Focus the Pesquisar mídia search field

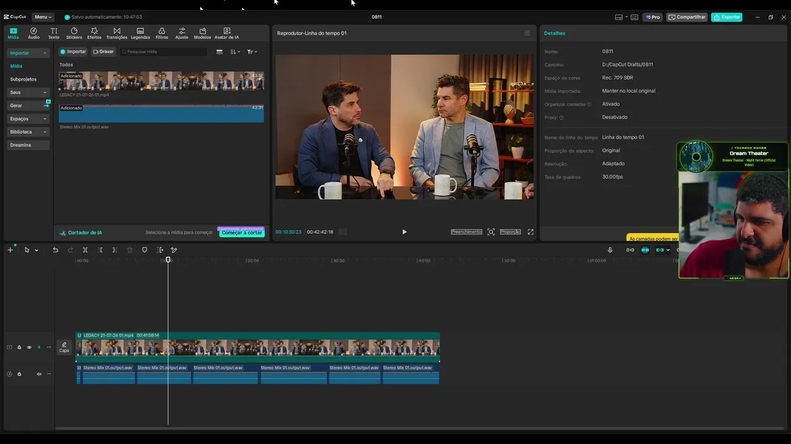(x=164, y=52)
